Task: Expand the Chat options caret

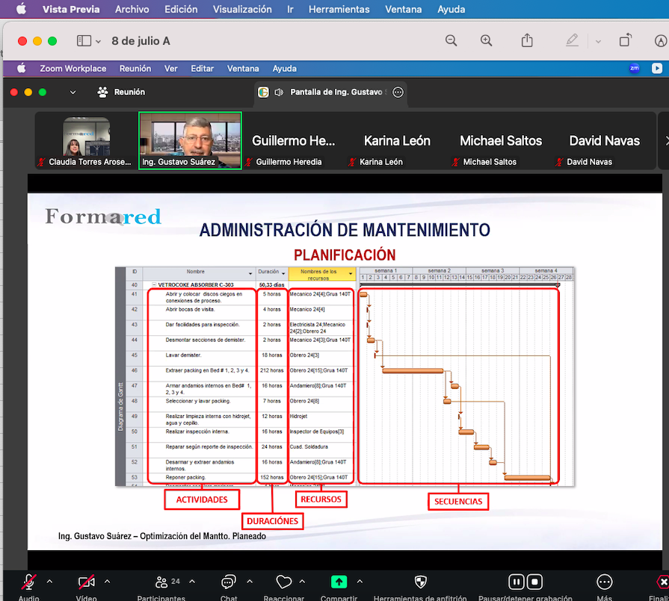Action: coord(250,581)
